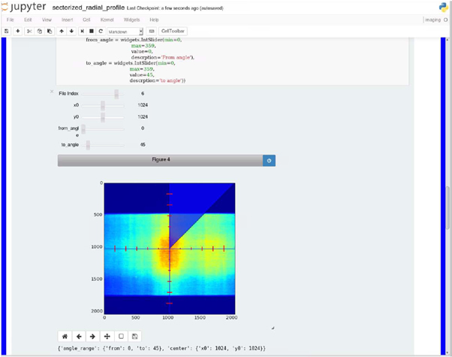Click the page vertical scrollbar thumb
452x357 pixels.
pyautogui.click(x=447, y=207)
